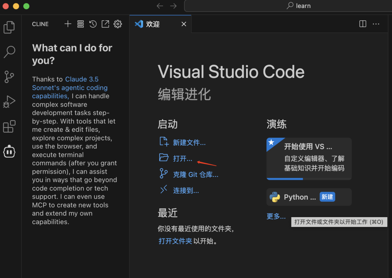
Task: Open the Explorer sidebar icon
Action: coord(9,27)
